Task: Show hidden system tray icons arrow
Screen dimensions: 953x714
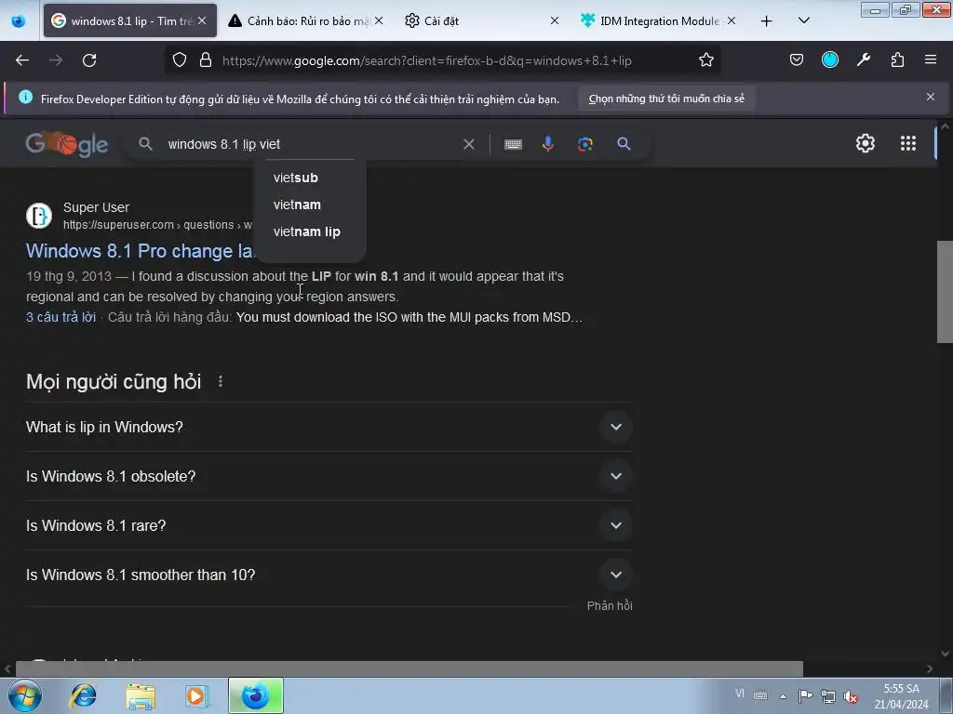Action: [x=783, y=696]
